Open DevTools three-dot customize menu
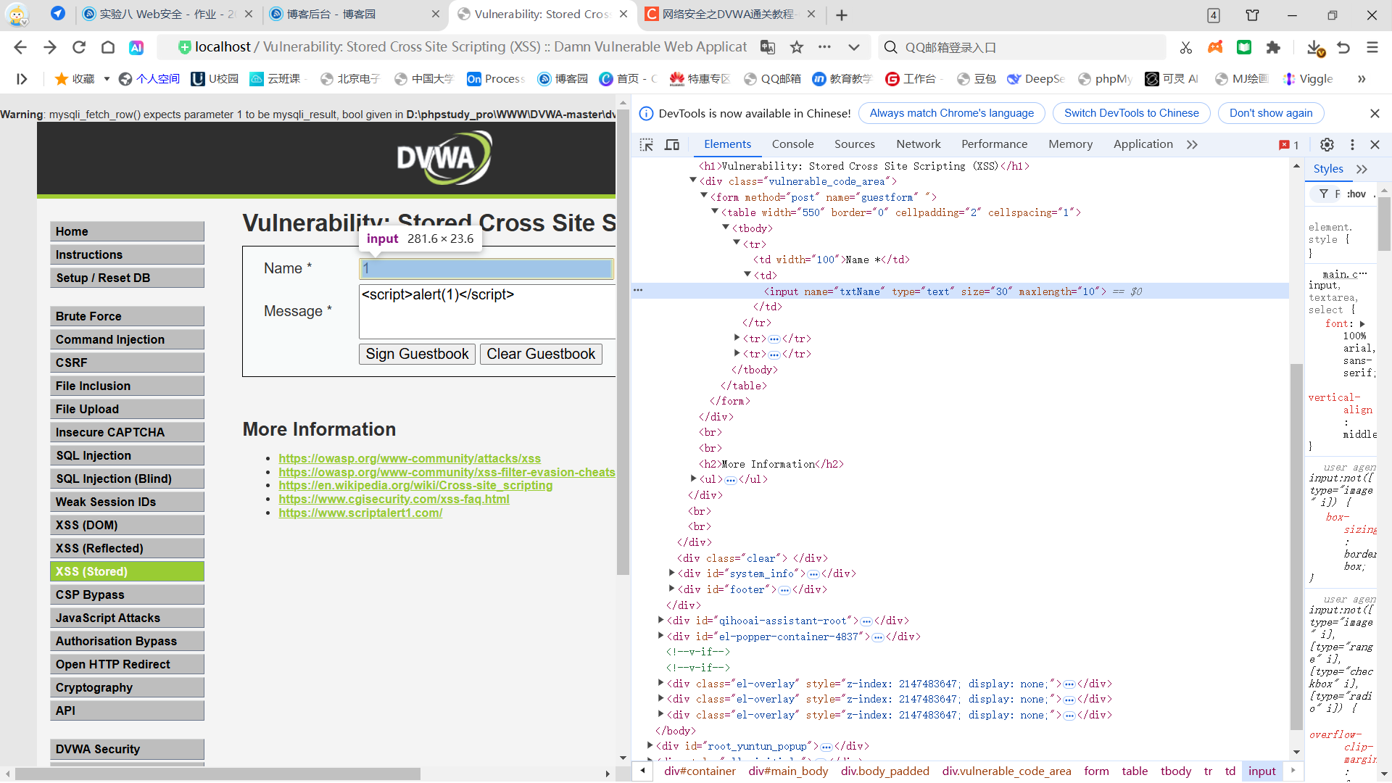Viewport: 1392px width, 783px height. [x=1352, y=144]
